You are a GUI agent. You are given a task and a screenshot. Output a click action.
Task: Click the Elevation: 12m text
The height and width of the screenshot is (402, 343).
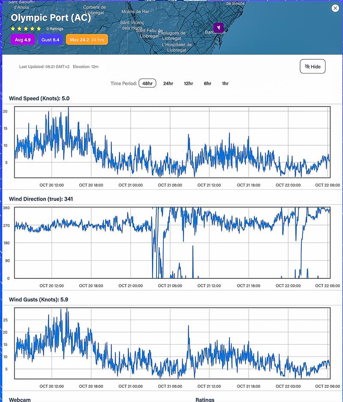click(x=85, y=67)
